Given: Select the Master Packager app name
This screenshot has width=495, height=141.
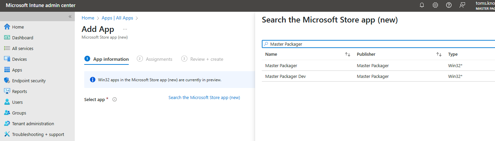Looking at the screenshot, I should point(281,65).
